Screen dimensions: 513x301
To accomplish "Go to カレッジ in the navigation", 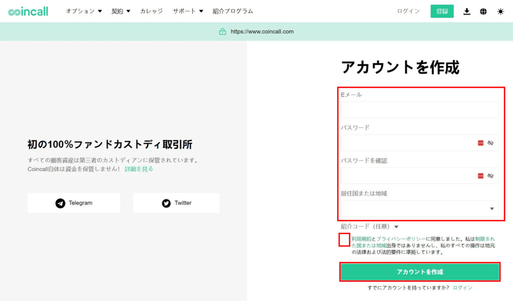I will coord(151,11).
